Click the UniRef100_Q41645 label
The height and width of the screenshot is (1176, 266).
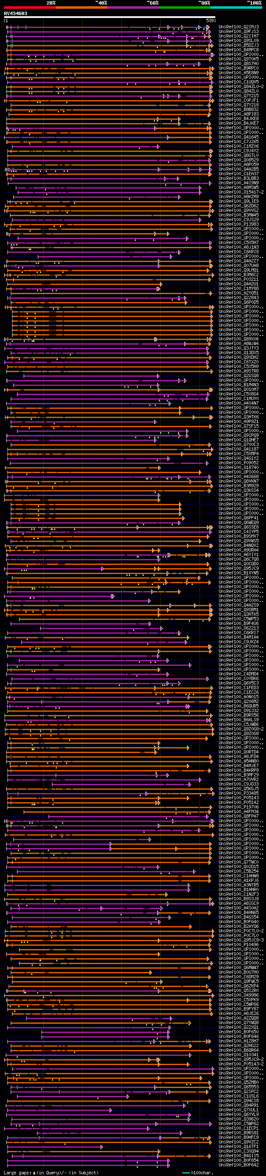239,137
